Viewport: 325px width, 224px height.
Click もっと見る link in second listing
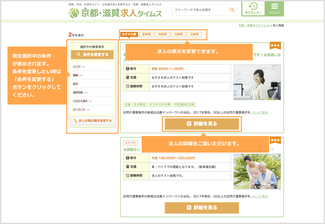click(260, 196)
